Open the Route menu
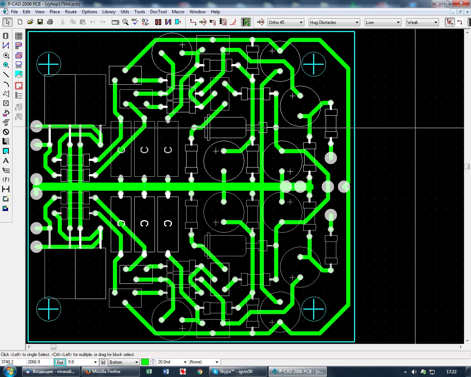Screen dimensions: 471x377 coord(71,12)
